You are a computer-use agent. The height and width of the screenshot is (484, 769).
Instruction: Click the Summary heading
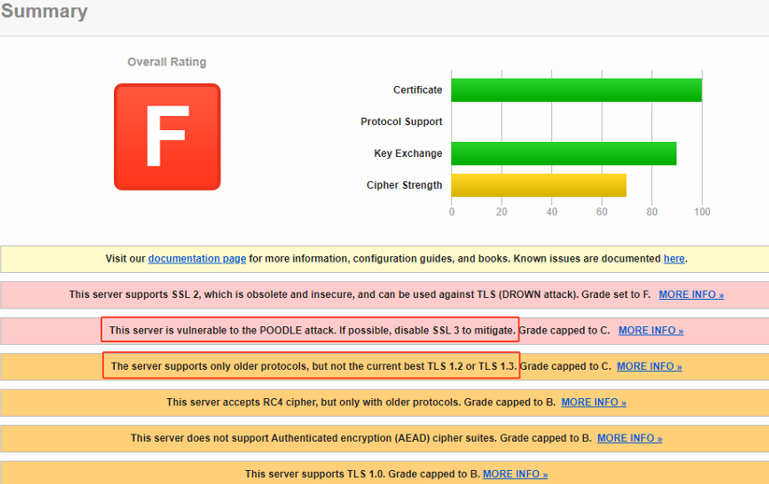(x=44, y=12)
